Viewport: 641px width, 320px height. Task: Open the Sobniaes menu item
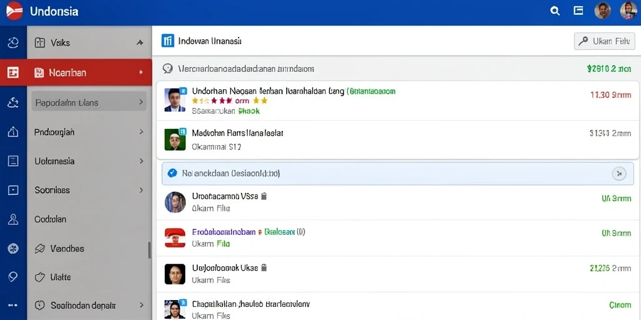89,190
